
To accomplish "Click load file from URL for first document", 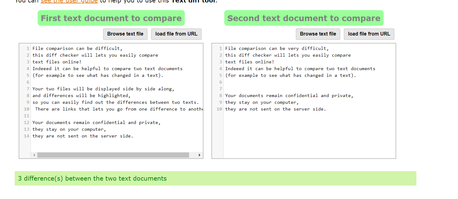I will (176, 34).
